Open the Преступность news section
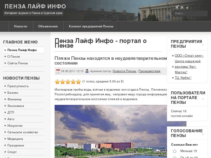 coord(18,86)
